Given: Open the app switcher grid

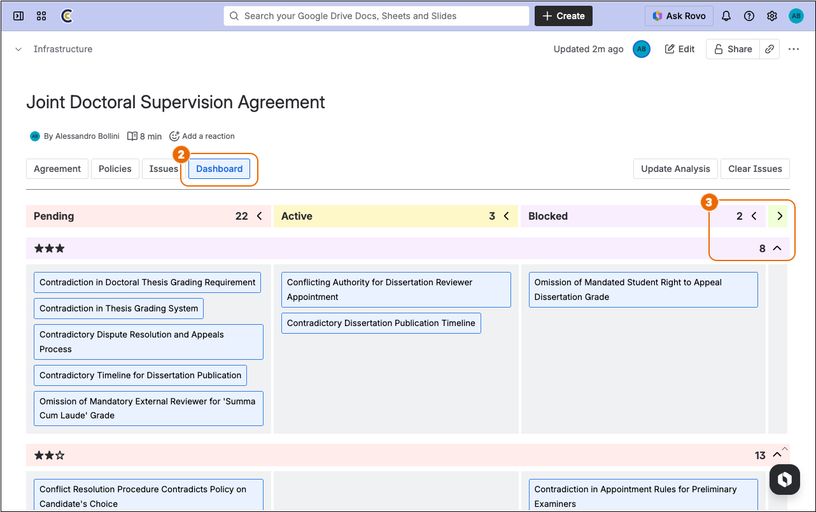Looking at the screenshot, I should coord(41,16).
